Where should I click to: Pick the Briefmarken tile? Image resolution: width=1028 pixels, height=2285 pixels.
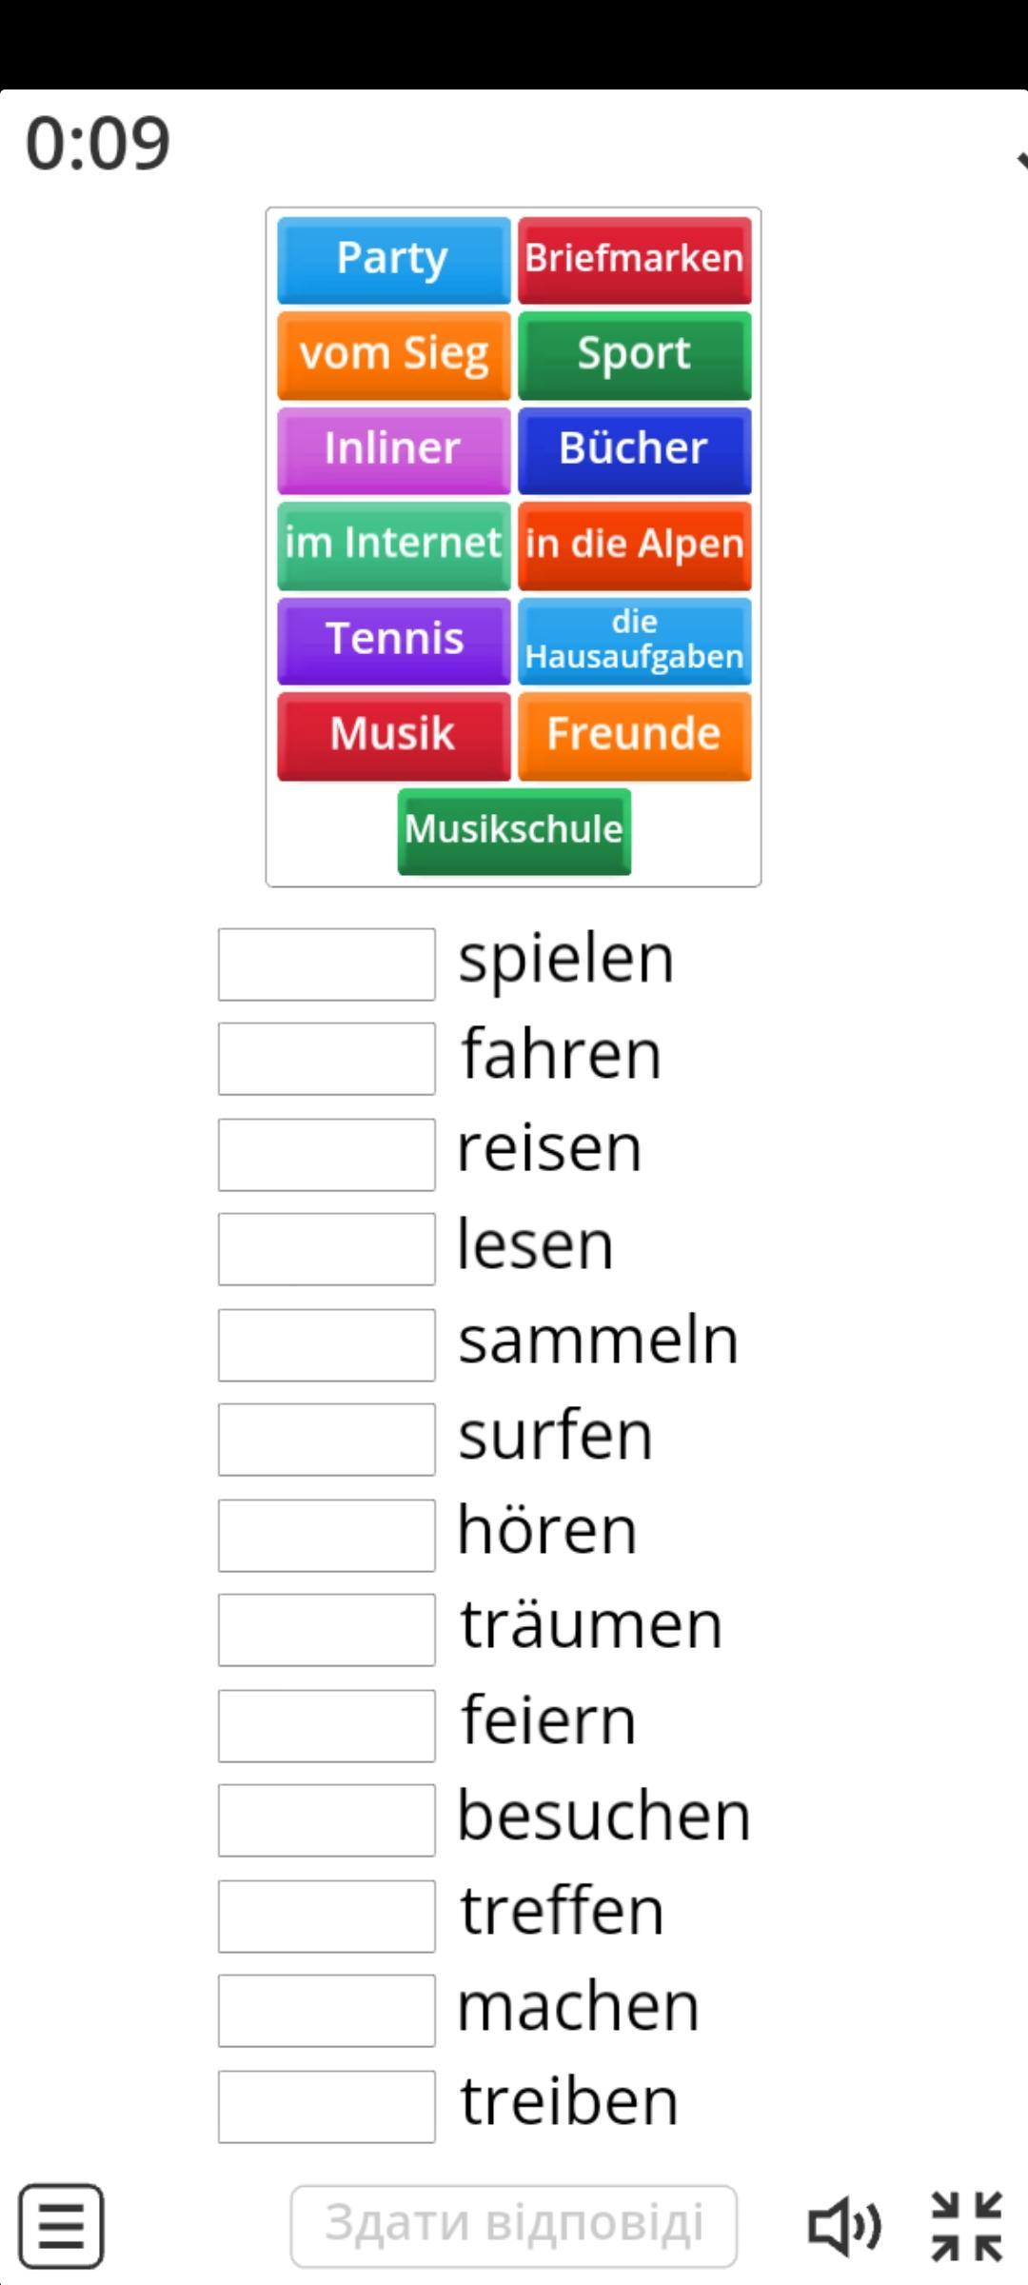click(635, 260)
